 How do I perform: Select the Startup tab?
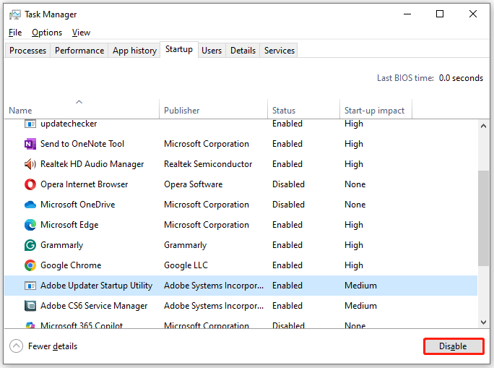179,49
